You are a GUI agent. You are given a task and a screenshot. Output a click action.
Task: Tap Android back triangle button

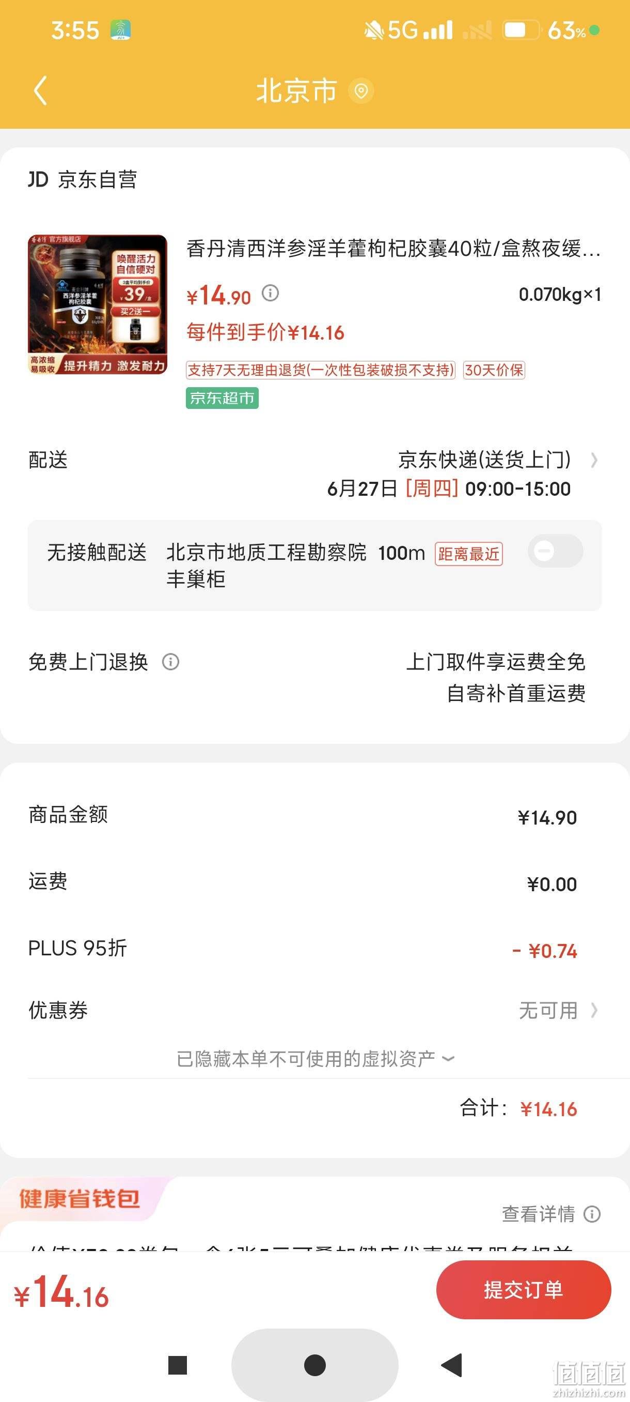pos(452,1365)
